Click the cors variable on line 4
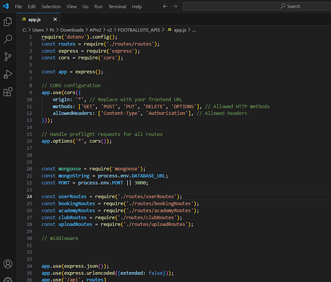Screen dimensions: 331x282 click(64, 58)
